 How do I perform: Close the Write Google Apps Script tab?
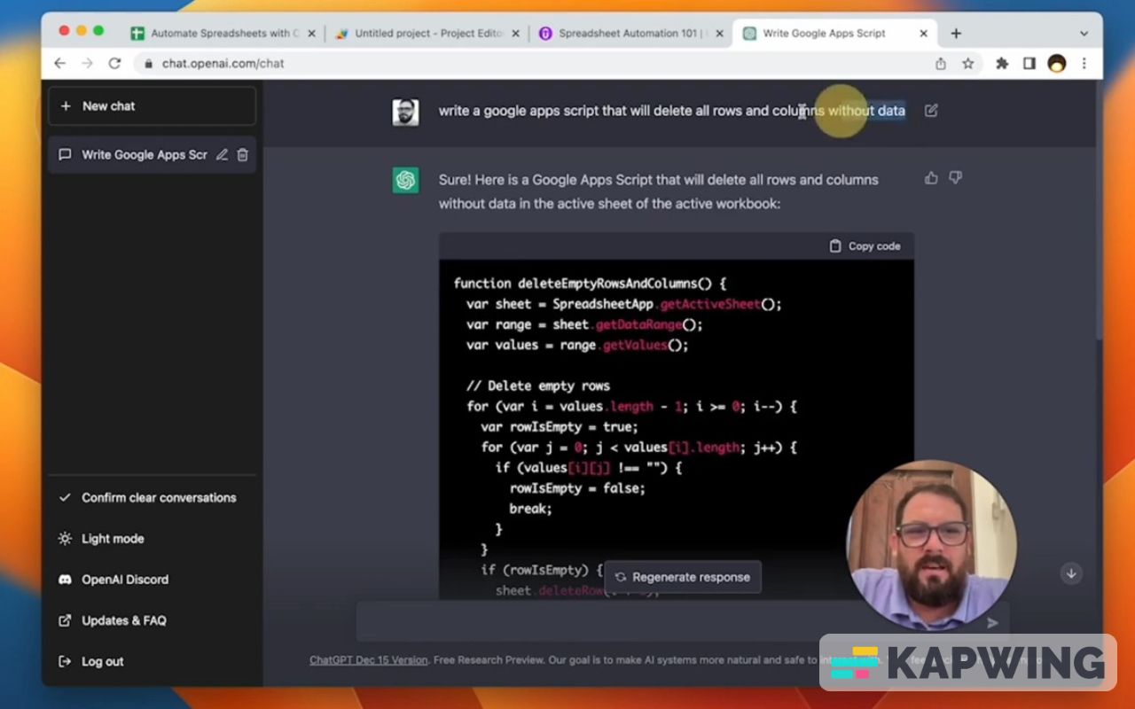(923, 34)
